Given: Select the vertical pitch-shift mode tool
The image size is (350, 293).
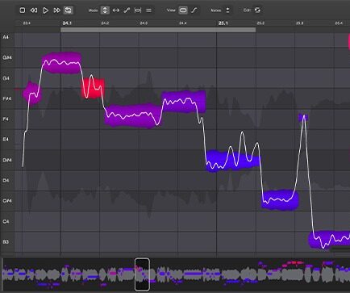Looking at the screenshot, I should click(x=105, y=10).
